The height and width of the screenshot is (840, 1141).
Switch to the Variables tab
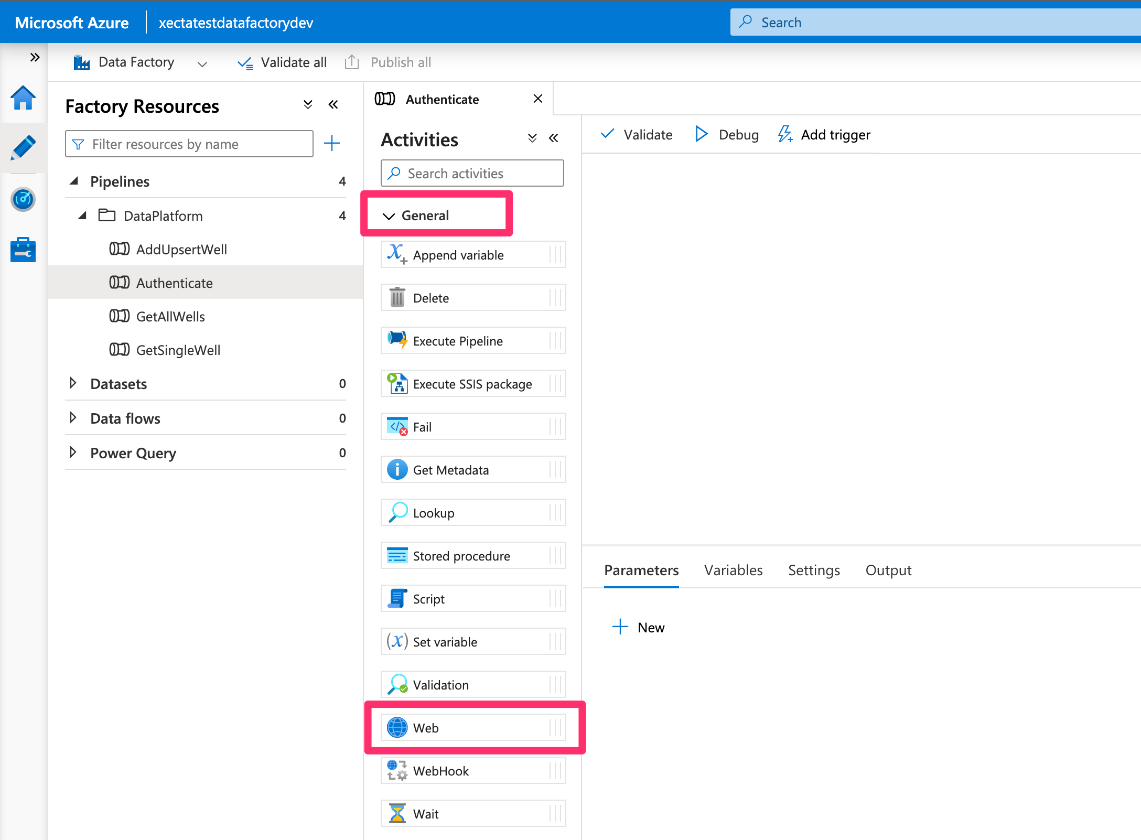733,570
